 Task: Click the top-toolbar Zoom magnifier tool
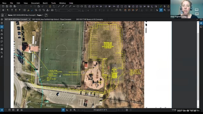click(165, 10)
